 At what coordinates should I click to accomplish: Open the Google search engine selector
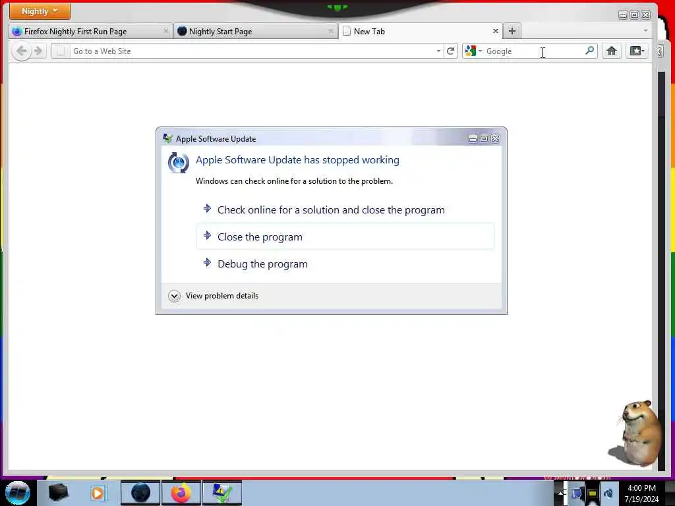(473, 51)
